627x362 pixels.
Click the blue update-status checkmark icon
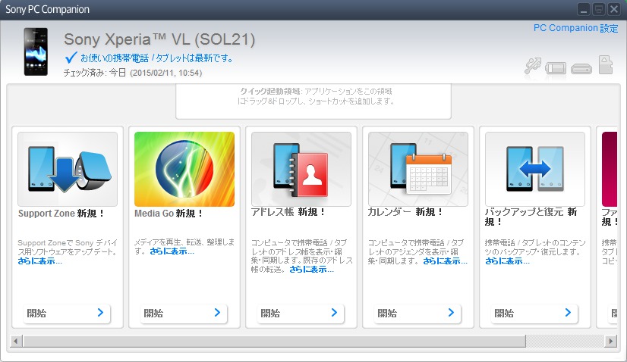click(x=71, y=58)
